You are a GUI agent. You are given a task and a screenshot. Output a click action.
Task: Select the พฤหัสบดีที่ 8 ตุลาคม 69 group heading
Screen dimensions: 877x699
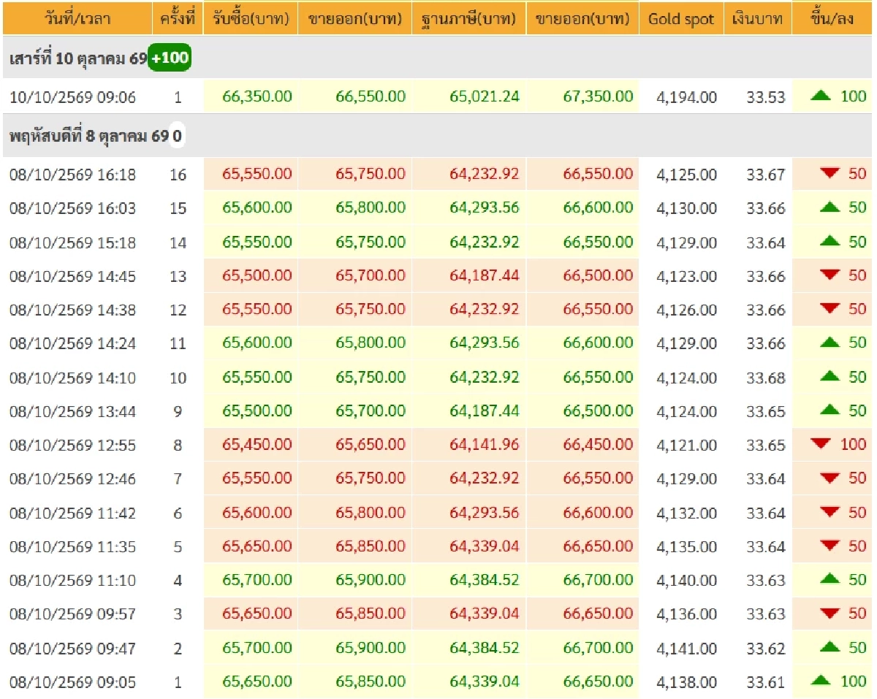[88, 137]
